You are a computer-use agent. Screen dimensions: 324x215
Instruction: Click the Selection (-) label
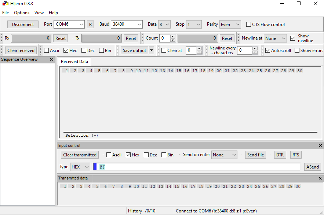coord(81,136)
